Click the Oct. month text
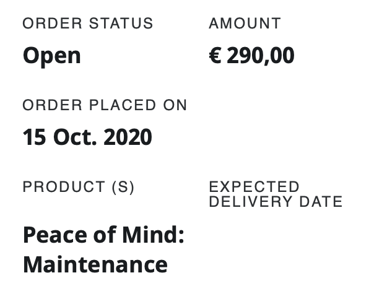The image size is (374, 291). pos(75,137)
